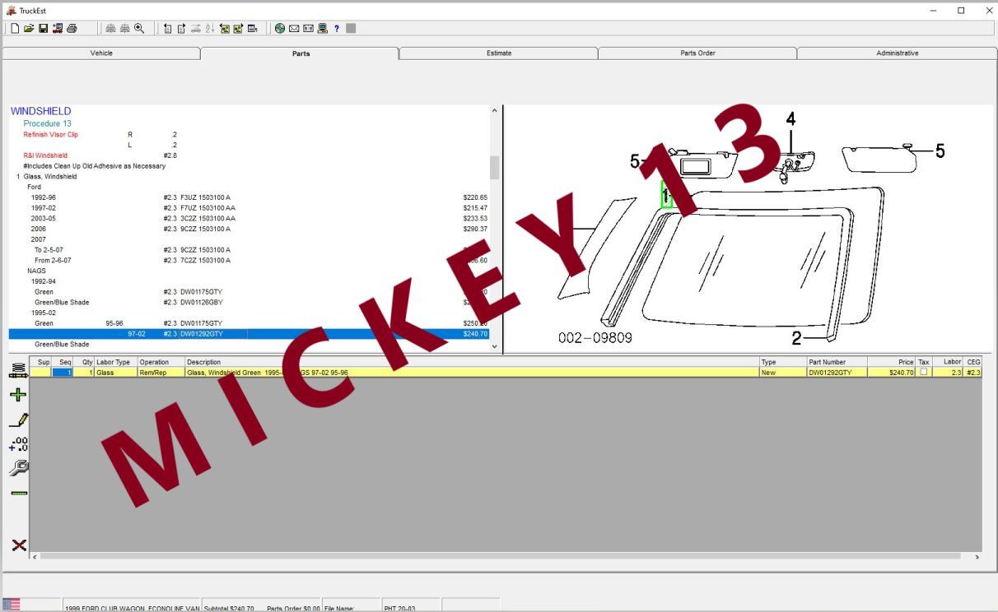
Task: Click the wrench icon in the left sidebar
Action: (x=17, y=469)
